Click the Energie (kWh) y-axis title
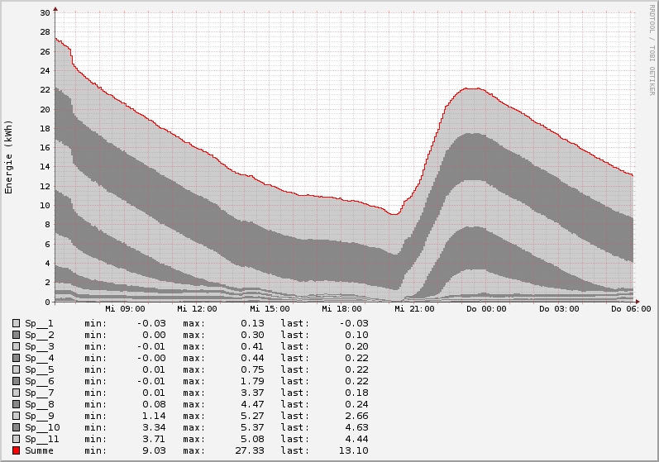This screenshot has width=659, height=462. click(9, 157)
